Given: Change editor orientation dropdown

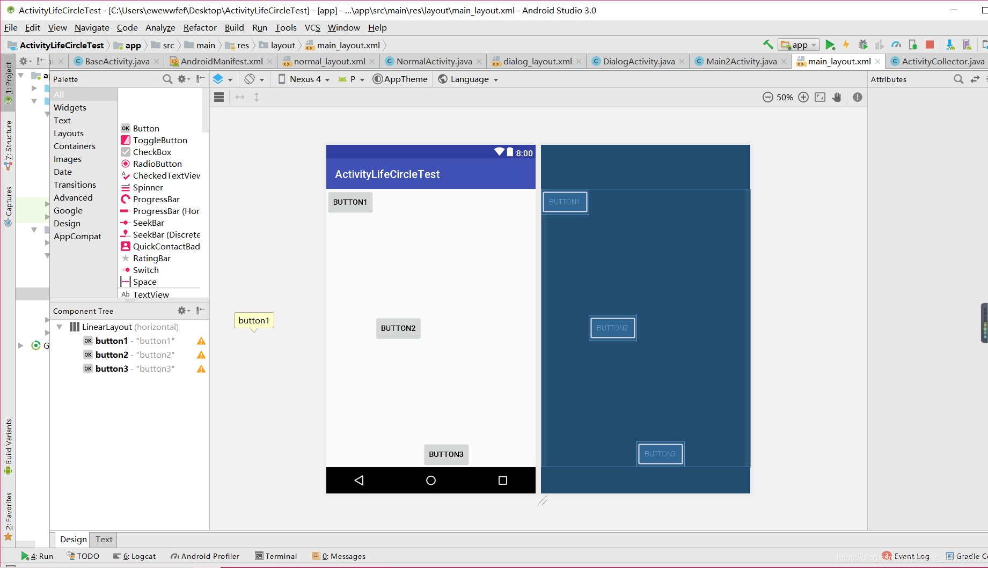Looking at the screenshot, I should point(254,79).
